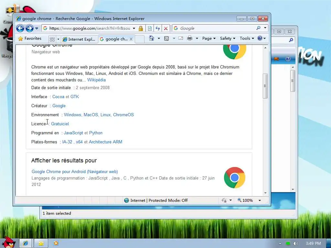
Task: Click the page scroll down arrow
Action: coord(265,193)
